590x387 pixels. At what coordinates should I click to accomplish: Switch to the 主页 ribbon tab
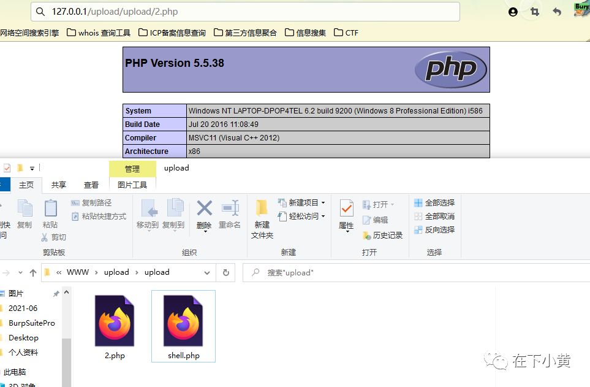(x=26, y=185)
